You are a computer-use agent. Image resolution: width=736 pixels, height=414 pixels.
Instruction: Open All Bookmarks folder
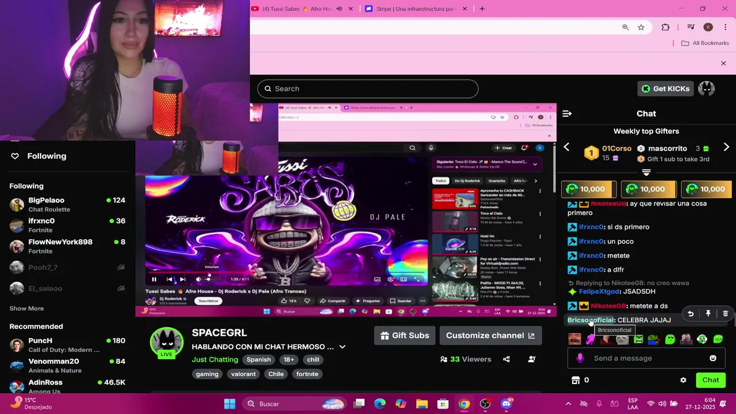[705, 43]
